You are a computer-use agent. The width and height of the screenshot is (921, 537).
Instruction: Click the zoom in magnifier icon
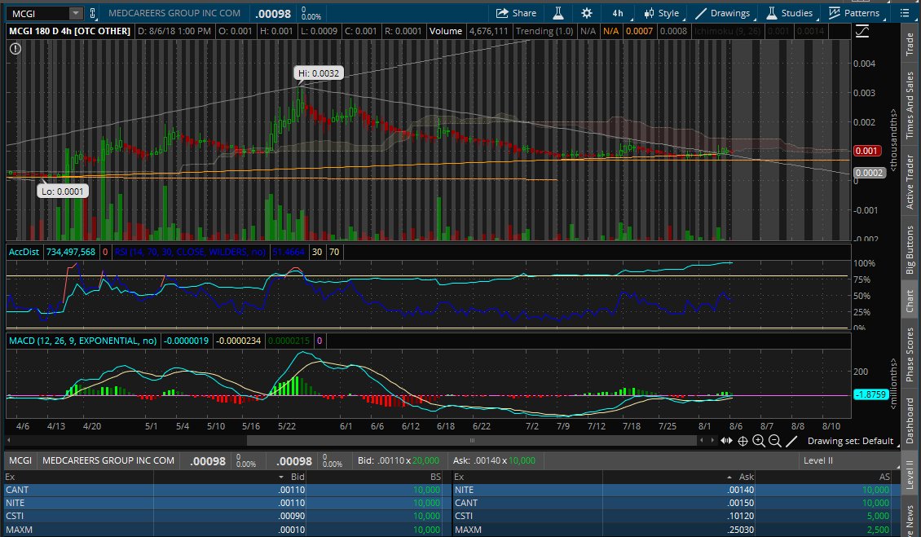pos(759,441)
